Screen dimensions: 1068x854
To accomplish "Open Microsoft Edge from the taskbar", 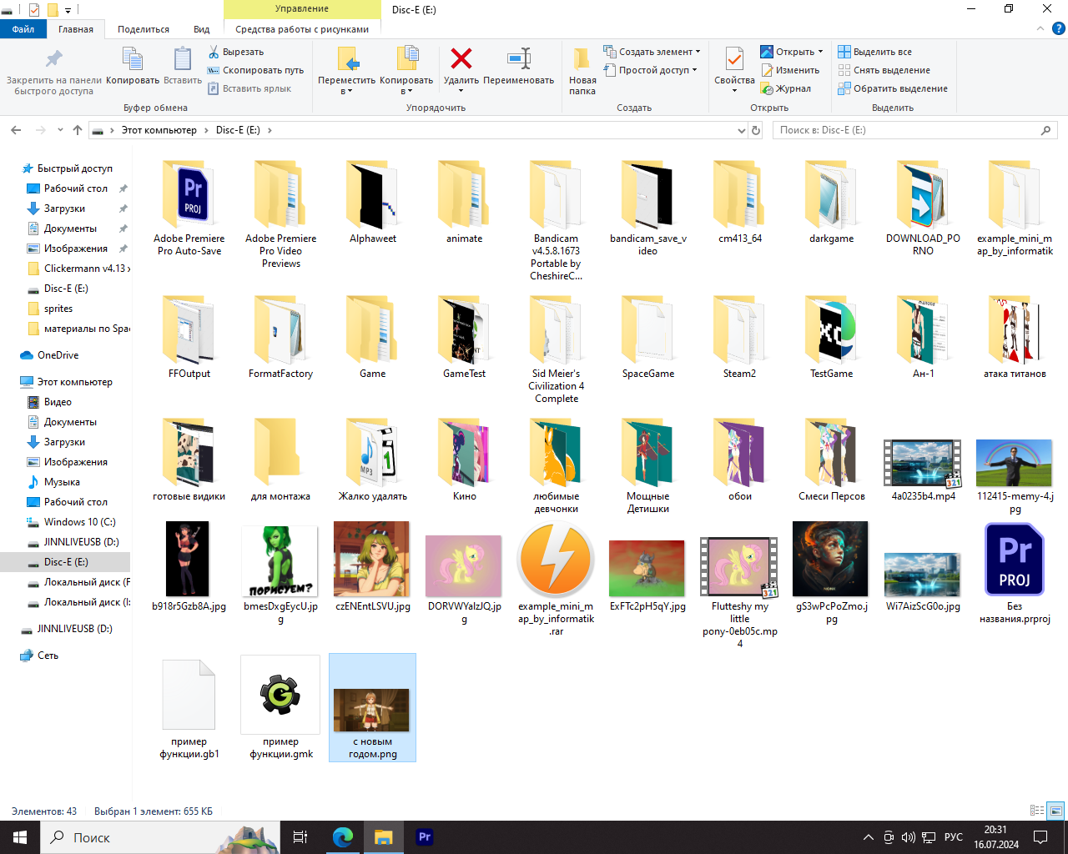I will [x=343, y=837].
